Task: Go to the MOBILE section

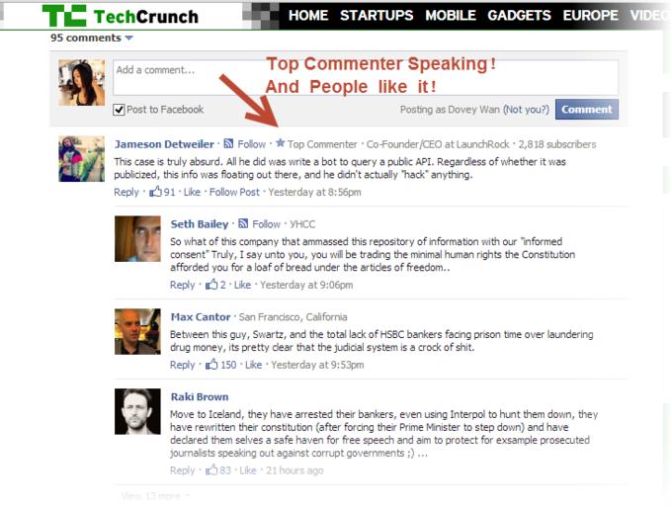Action: (451, 16)
